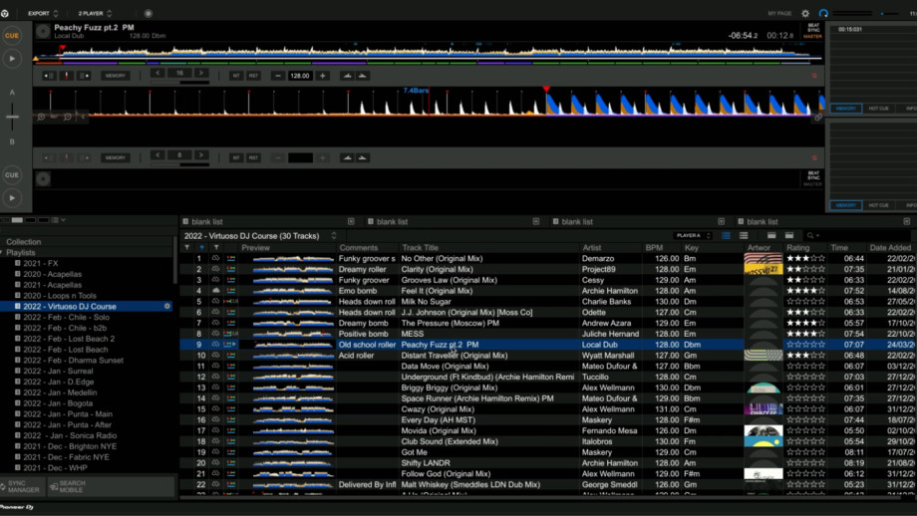
Task: Start playback on Player A
Action: (x=12, y=59)
